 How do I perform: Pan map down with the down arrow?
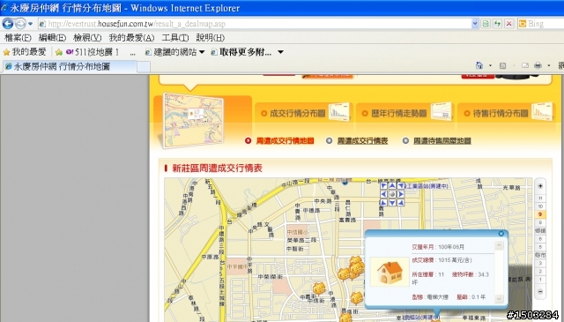tap(392, 203)
